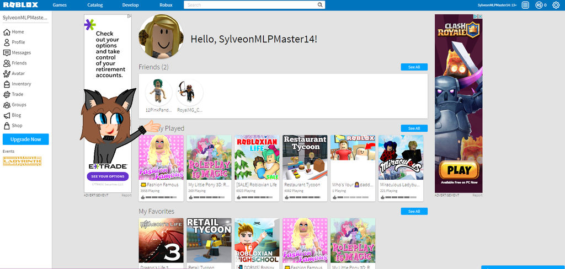Viewport: 565px width, 269px height.
Task: Open My Little Pony 3D in Recently Played
Action: click(x=209, y=157)
